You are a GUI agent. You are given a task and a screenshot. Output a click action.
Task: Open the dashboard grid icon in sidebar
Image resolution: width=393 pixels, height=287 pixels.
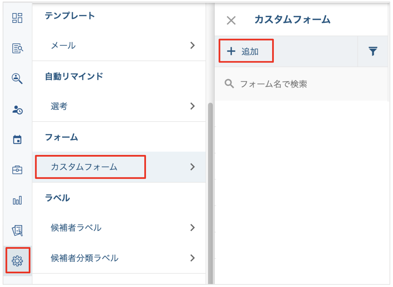tap(17, 18)
